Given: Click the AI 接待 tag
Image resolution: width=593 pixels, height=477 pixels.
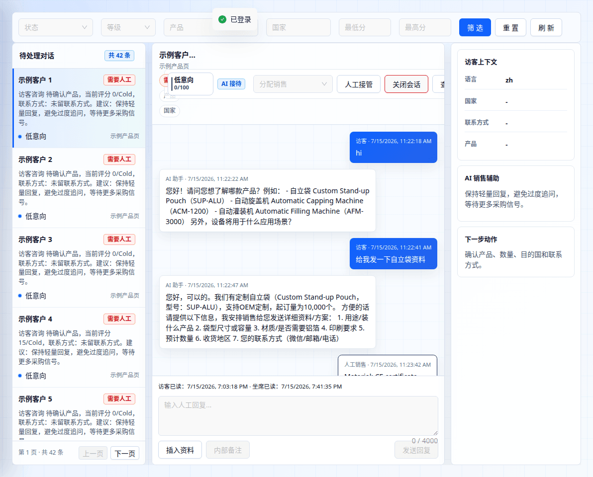Looking at the screenshot, I should coord(231,84).
